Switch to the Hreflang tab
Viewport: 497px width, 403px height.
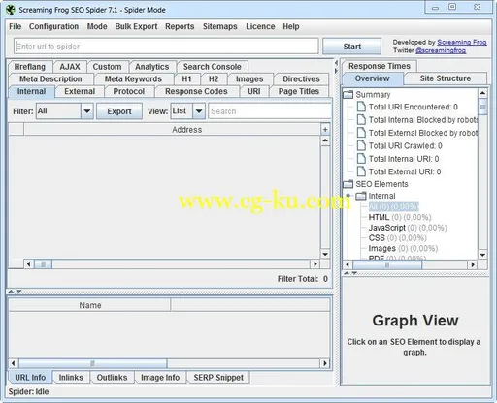[x=30, y=67]
